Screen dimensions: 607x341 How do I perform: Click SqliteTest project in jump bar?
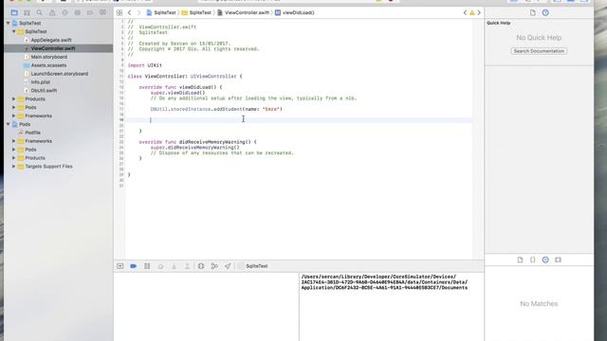coord(161,12)
